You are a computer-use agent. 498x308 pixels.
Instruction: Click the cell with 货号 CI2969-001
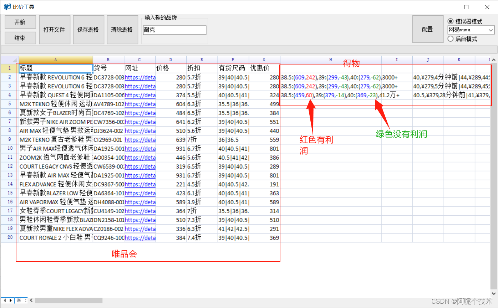pyautogui.click(x=108, y=140)
